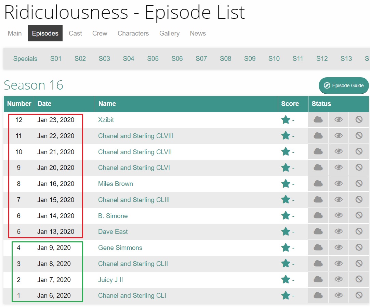This screenshot has height=307, width=370.
Task: Open the Main tab
Action: click(15, 33)
